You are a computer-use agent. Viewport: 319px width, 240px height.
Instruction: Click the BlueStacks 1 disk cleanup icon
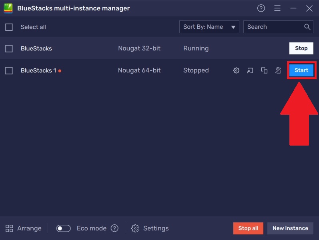coord(278,70)
